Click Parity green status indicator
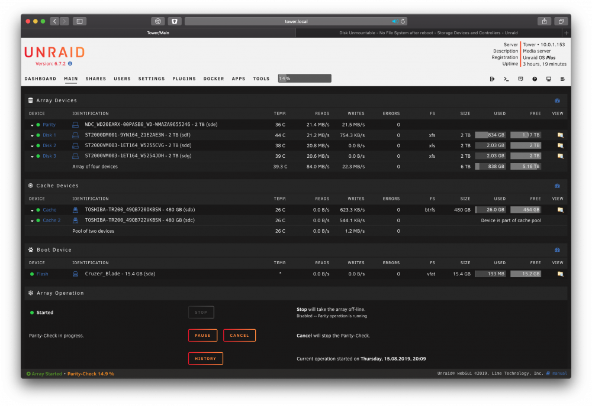The height and width of the screenshot is (406, 592). (38, 125)
